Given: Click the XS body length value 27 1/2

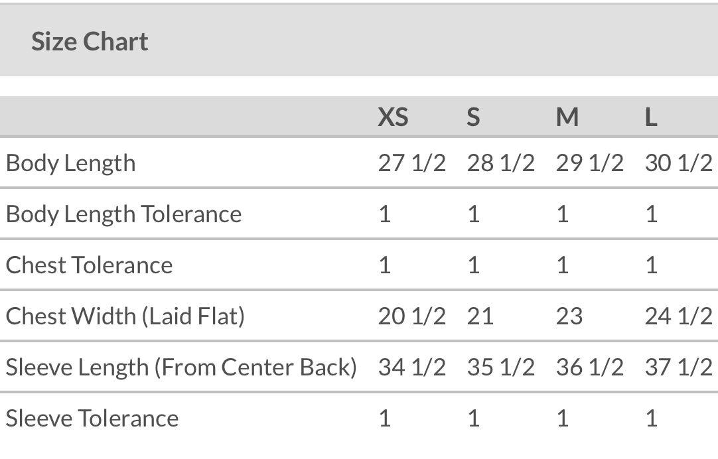Looking at the screenshot, I should (x=411, y=163).
